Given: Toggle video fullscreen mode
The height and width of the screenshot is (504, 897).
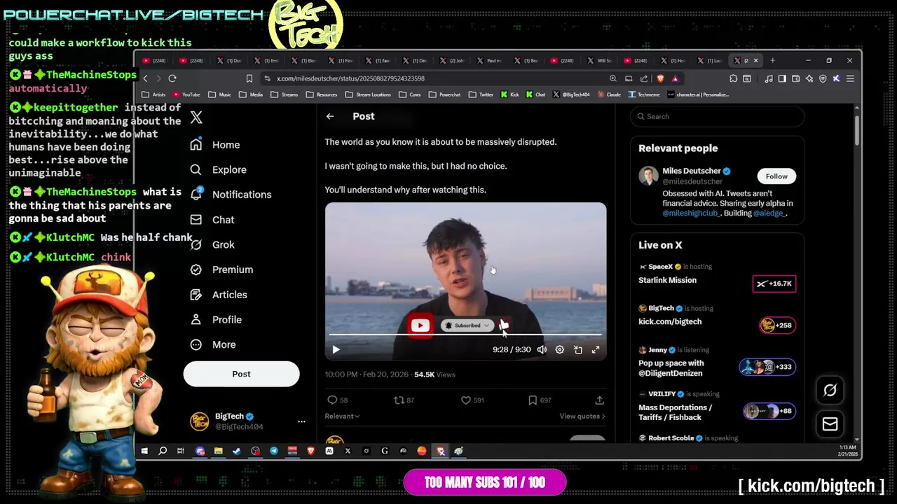Looking at the screenshot, I should pos(596,349).
